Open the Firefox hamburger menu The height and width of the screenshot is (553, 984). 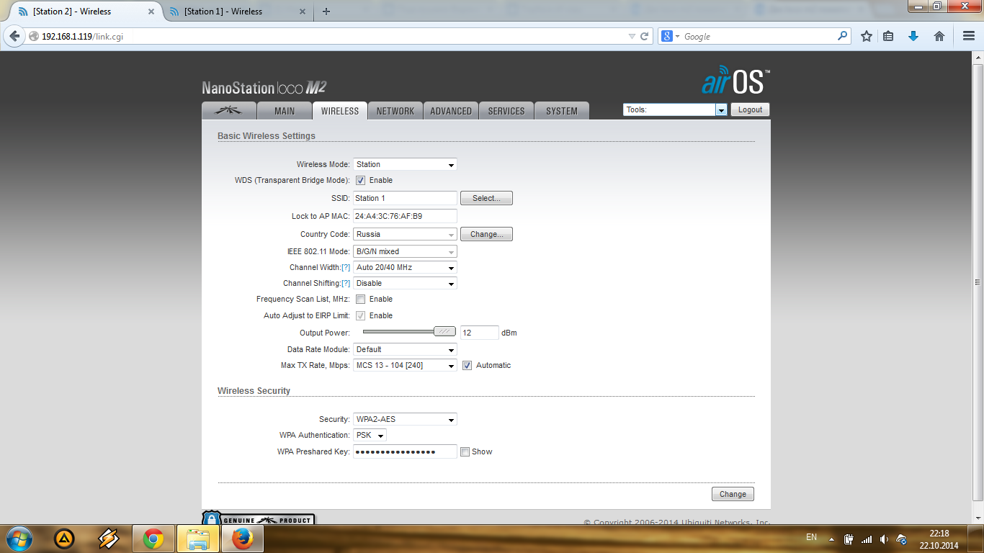tap(968, 36)
